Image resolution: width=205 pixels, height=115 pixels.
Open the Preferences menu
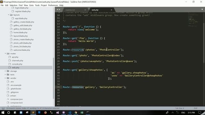click(53, 5)
